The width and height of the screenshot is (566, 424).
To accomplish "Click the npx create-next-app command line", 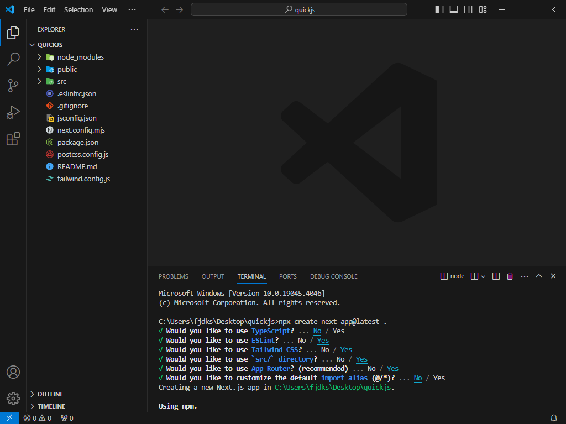I will point(272,321).
